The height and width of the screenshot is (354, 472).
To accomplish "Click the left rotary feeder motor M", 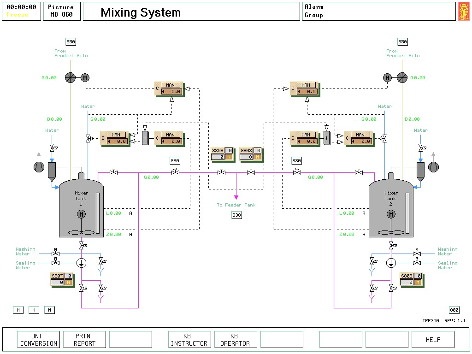I will (85, 77).
